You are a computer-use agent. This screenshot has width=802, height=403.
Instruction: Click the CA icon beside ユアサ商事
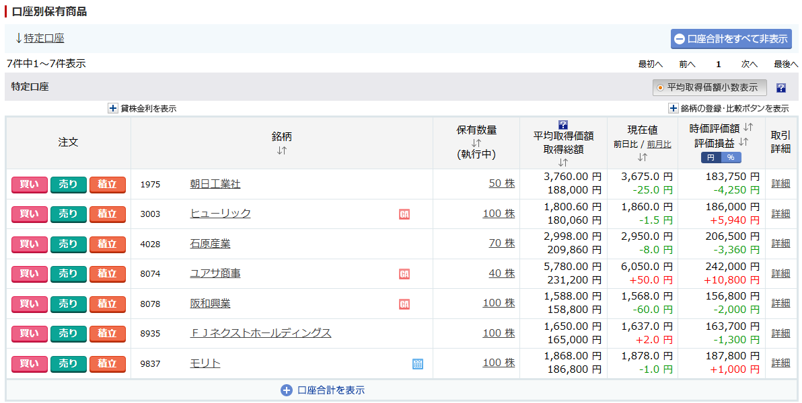click(x=404, y=274)
